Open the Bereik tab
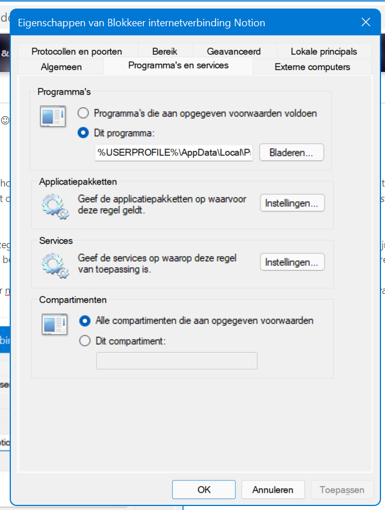The height and width of the screenshot is (510, 385). click(165, 51)
